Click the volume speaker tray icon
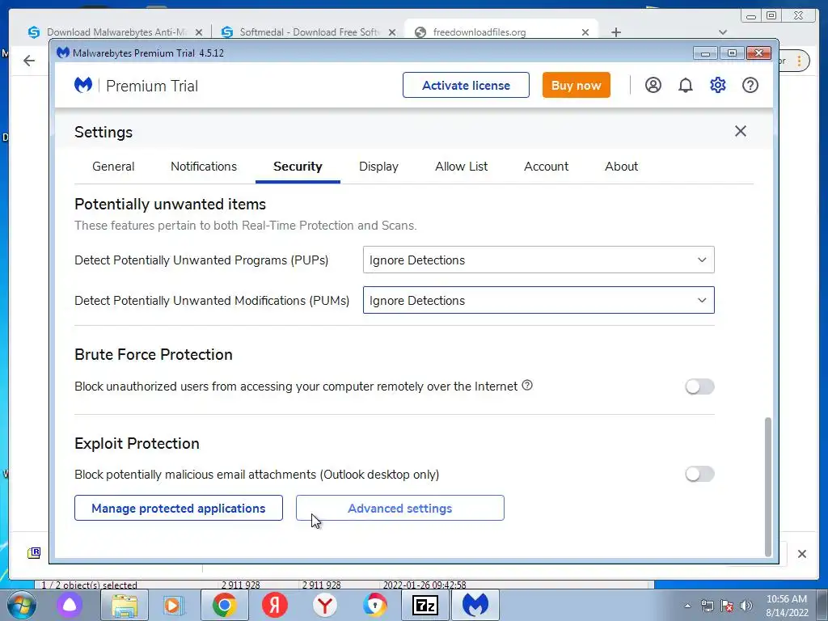 click(x=746, y=606)
